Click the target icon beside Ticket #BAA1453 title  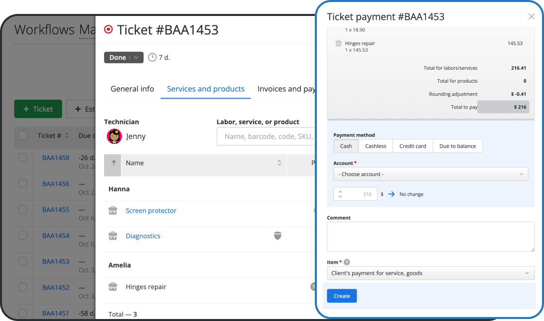(108, 29)
